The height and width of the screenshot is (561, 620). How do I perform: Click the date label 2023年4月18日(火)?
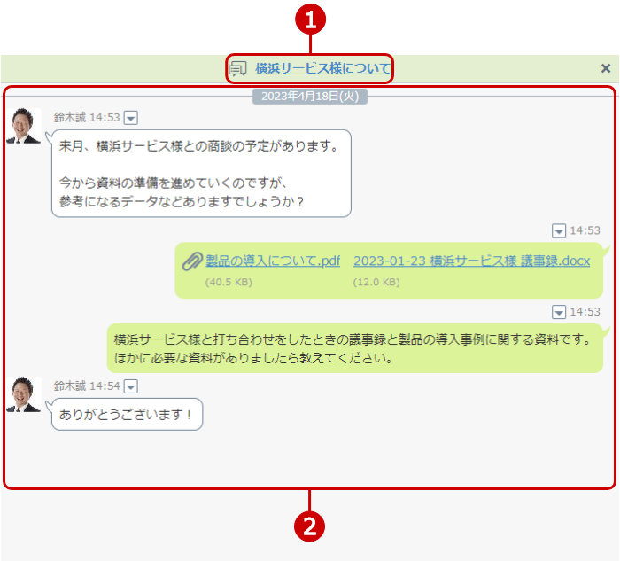pos(310,96)
